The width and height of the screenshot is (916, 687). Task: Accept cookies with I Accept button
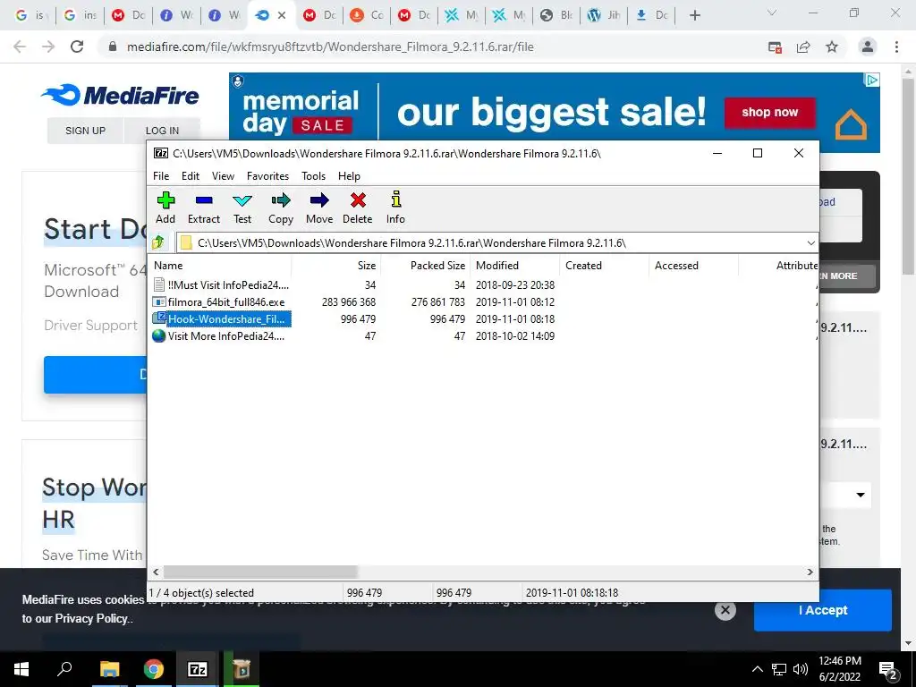(x=823, y=610)
